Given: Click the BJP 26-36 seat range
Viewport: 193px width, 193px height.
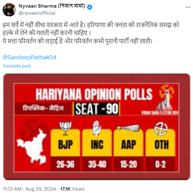Looking at the screenshot, I should coord(65,165).
